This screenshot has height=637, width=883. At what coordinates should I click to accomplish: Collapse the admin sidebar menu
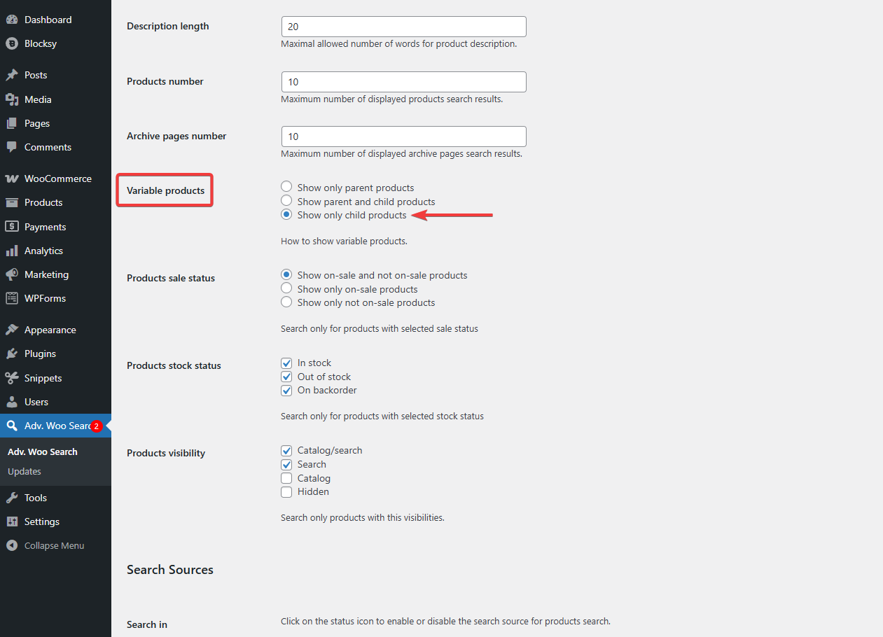(46, 545)
